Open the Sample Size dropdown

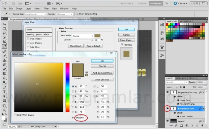(x=36, y=14)
